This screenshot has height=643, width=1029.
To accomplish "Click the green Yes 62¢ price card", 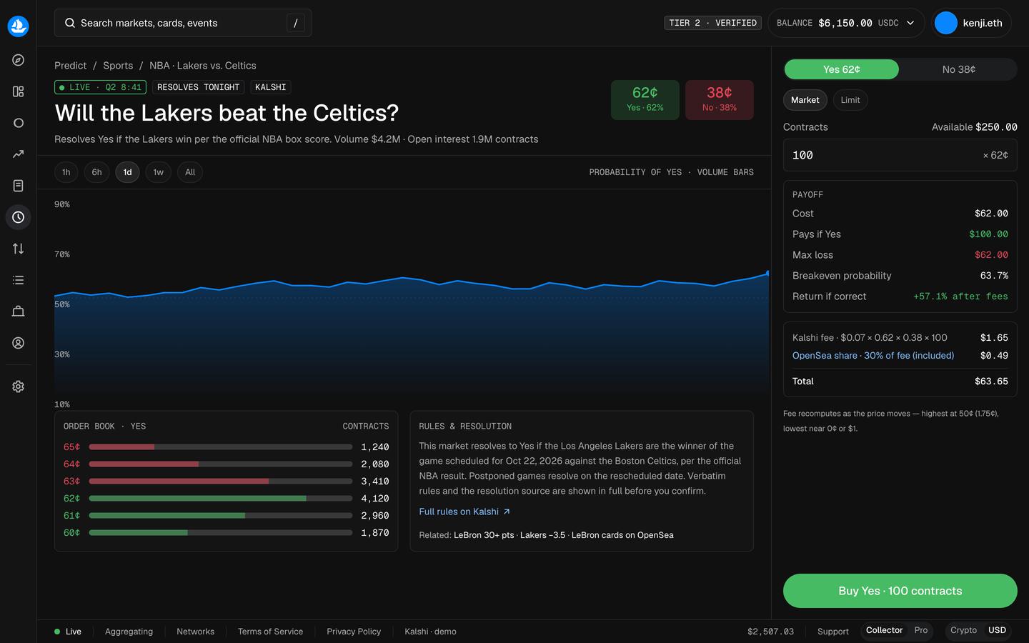I will point(645,100).
